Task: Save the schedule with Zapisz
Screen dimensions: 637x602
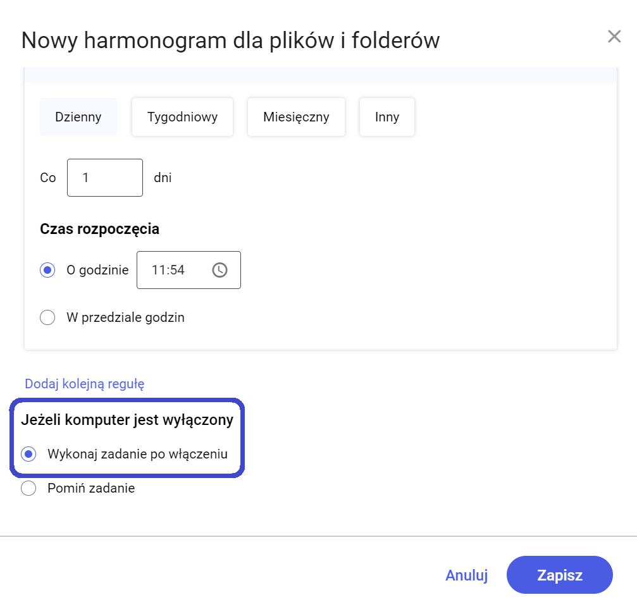Action: (x=559, y=575)
